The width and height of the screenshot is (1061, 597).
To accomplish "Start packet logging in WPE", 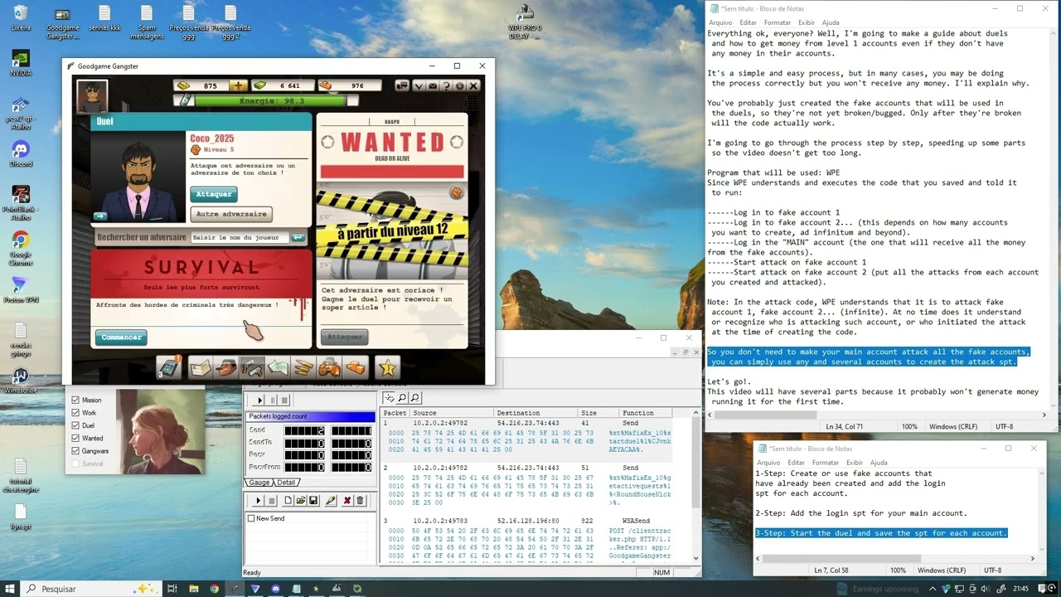I will [x=259, y=400].
